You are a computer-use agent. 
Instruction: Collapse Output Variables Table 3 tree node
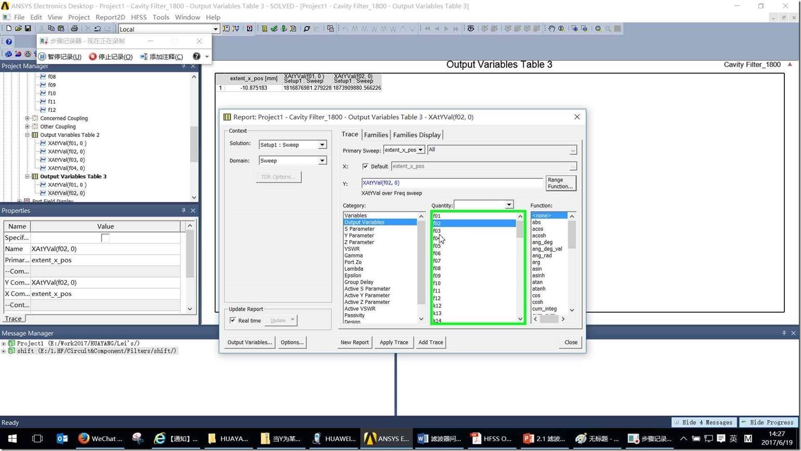click(x=27, y=176)
